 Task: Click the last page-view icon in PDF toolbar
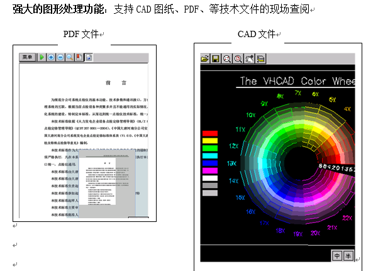[89, 57]
